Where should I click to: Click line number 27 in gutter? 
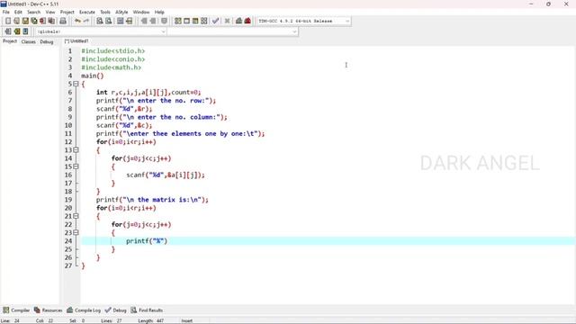[x=68, y=265]
